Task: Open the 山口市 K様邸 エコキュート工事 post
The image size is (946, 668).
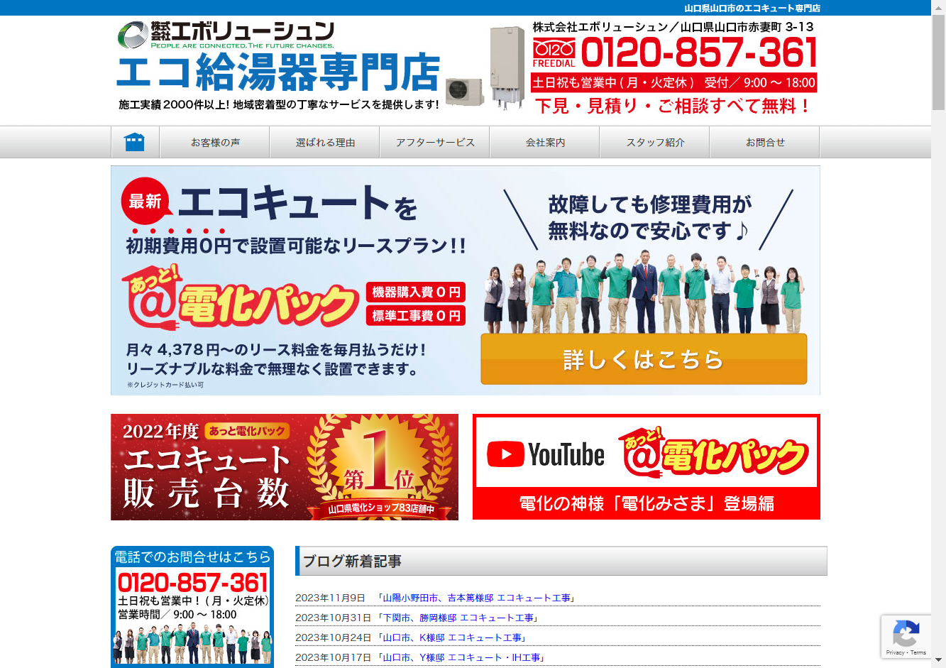Action: (x=452, y=638)
